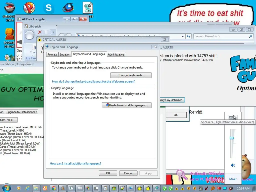Viewport: 256px width, 192px height.
Task: Click the Search Downloads field
Action: [223, 36]
